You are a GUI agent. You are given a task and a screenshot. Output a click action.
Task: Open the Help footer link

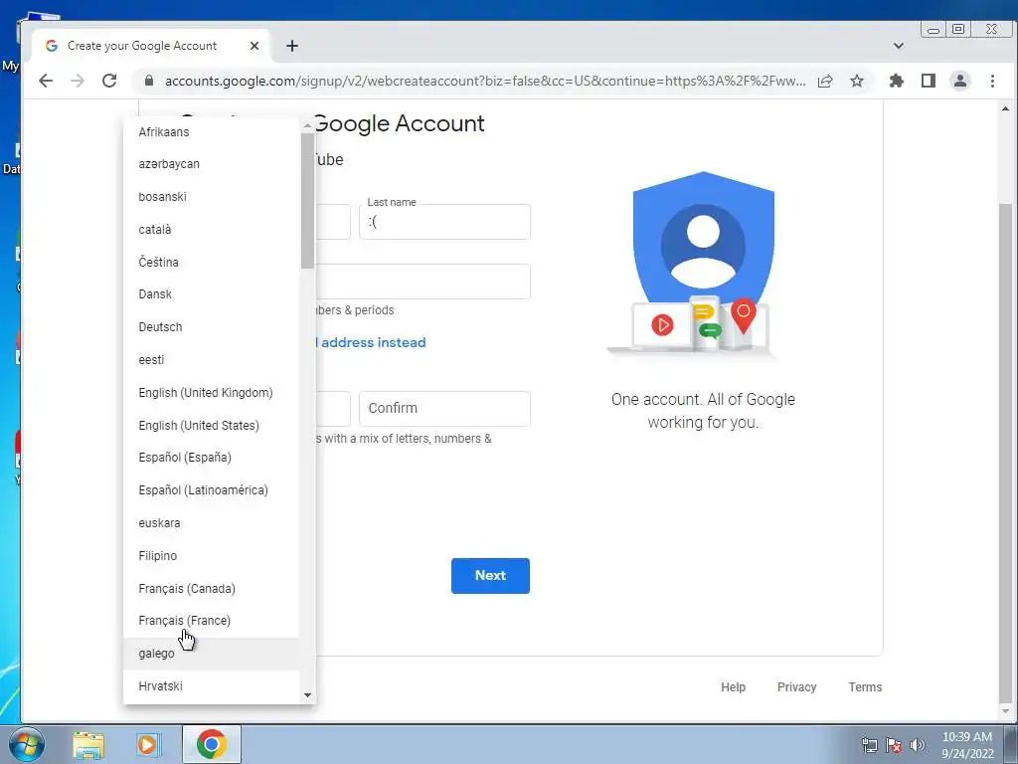tap(733, 686)
